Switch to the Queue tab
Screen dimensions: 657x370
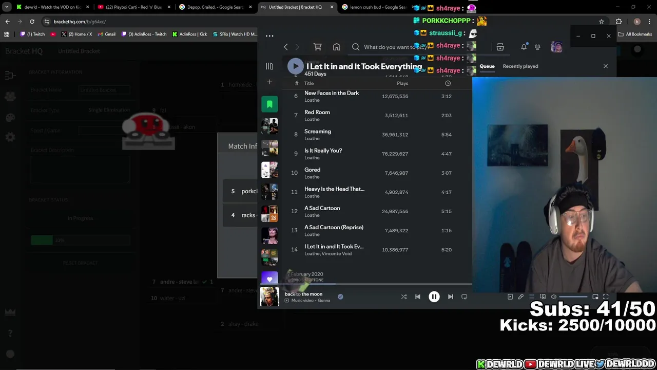(487, 66)
